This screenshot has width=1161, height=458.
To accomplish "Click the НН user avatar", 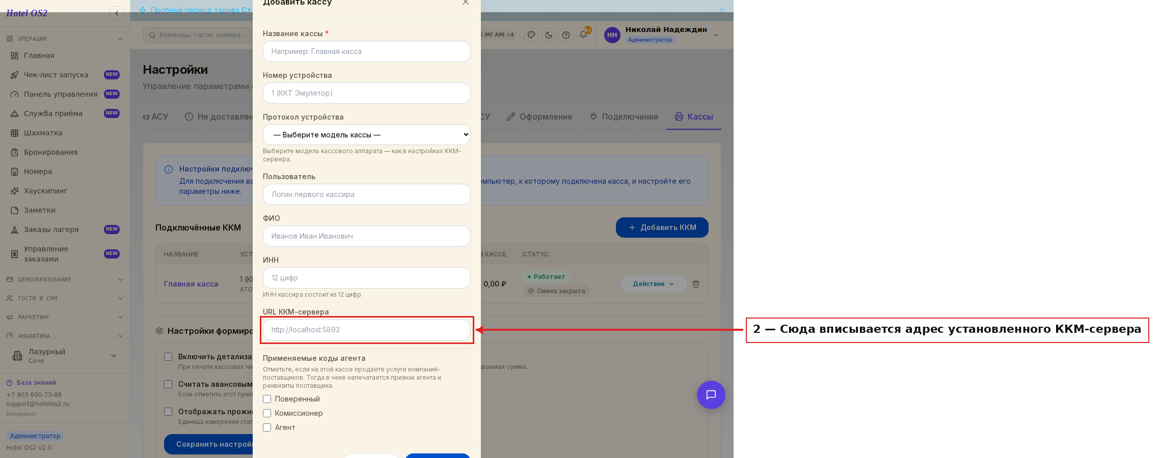I will pyautogui.click(x=612, y=35).
